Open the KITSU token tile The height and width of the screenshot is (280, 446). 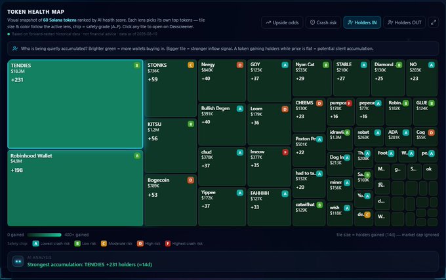(171, 146)
